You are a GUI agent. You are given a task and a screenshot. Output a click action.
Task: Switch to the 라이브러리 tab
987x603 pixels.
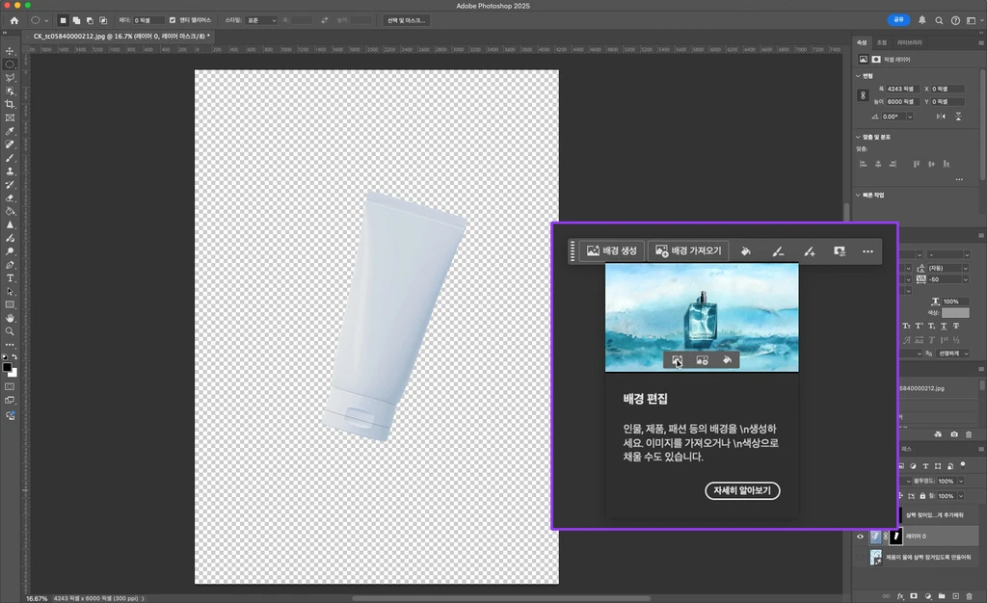[x=909, y=42]
